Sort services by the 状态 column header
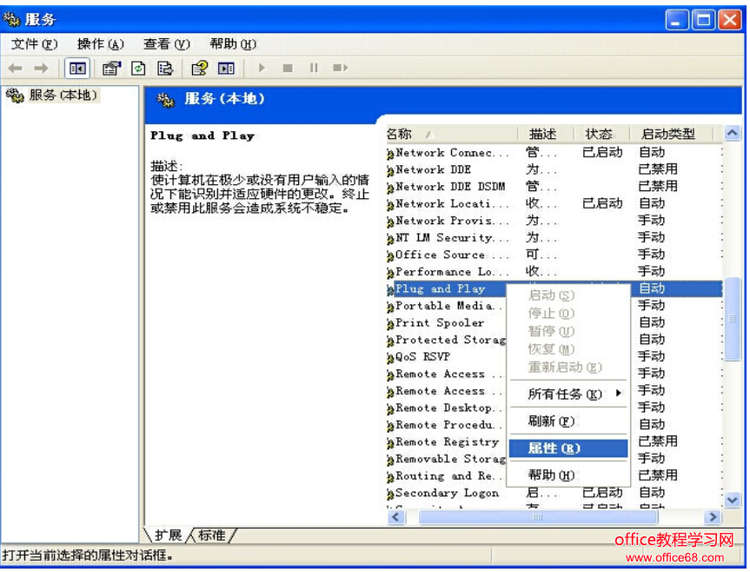 (x=599, y=133)
